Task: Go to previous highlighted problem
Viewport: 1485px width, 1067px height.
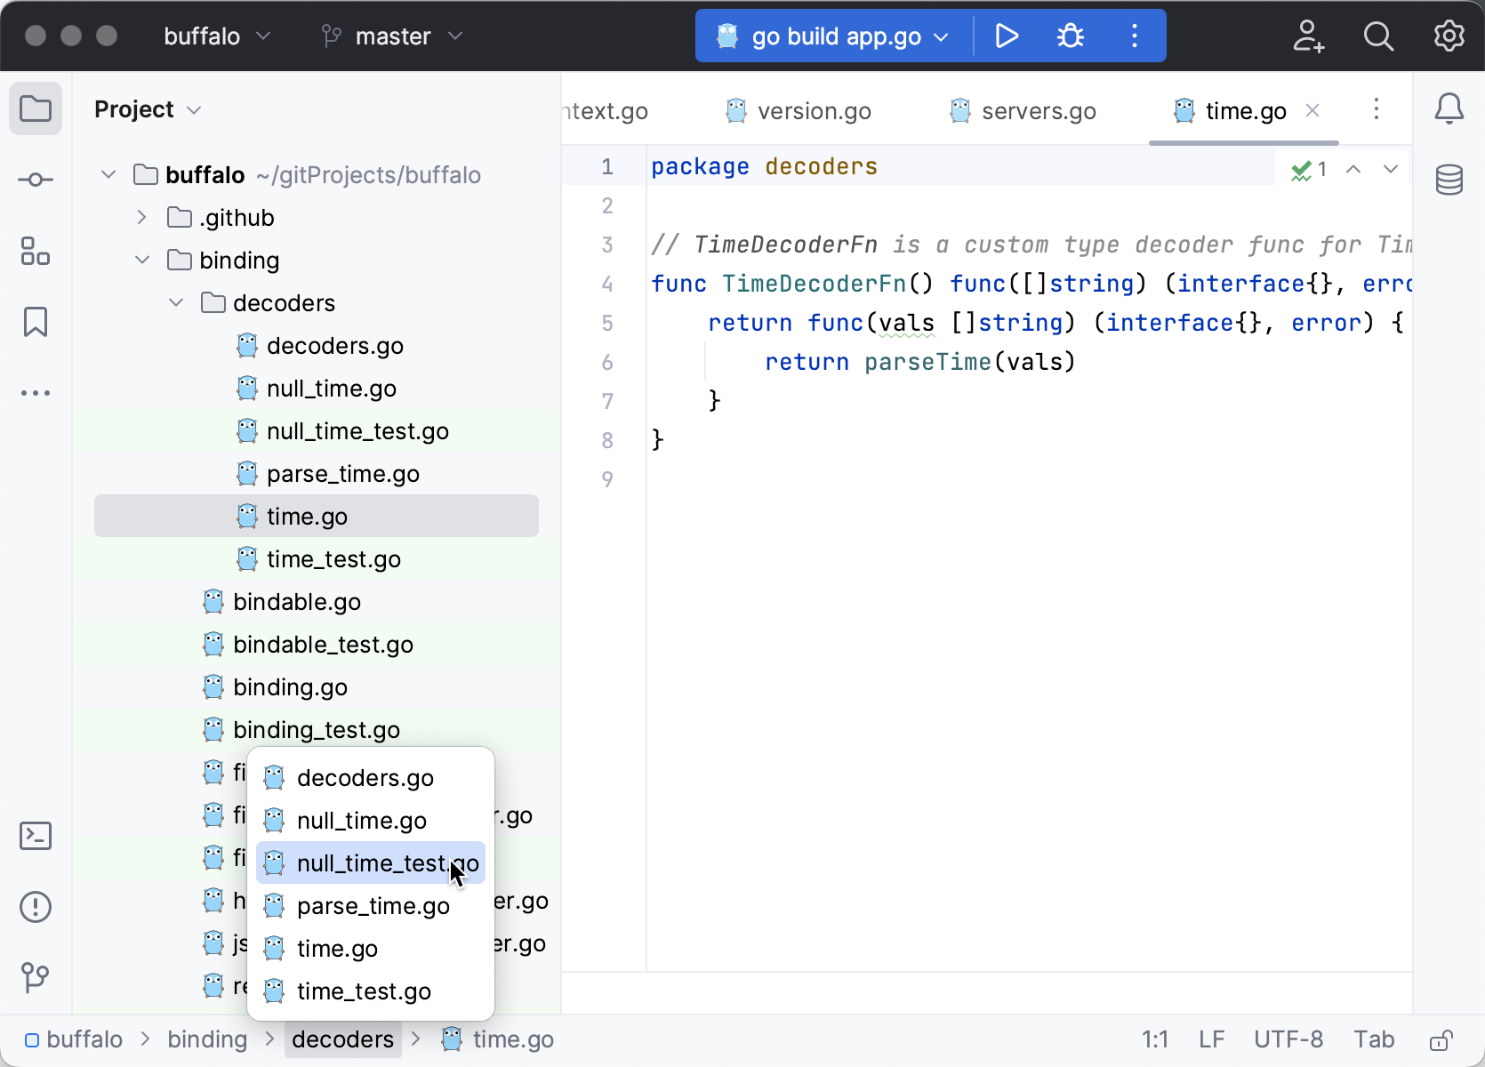Action: pyautogui.click(x=1353, y=169)
